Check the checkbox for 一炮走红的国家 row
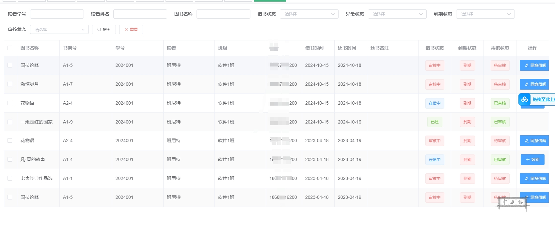 10,122
